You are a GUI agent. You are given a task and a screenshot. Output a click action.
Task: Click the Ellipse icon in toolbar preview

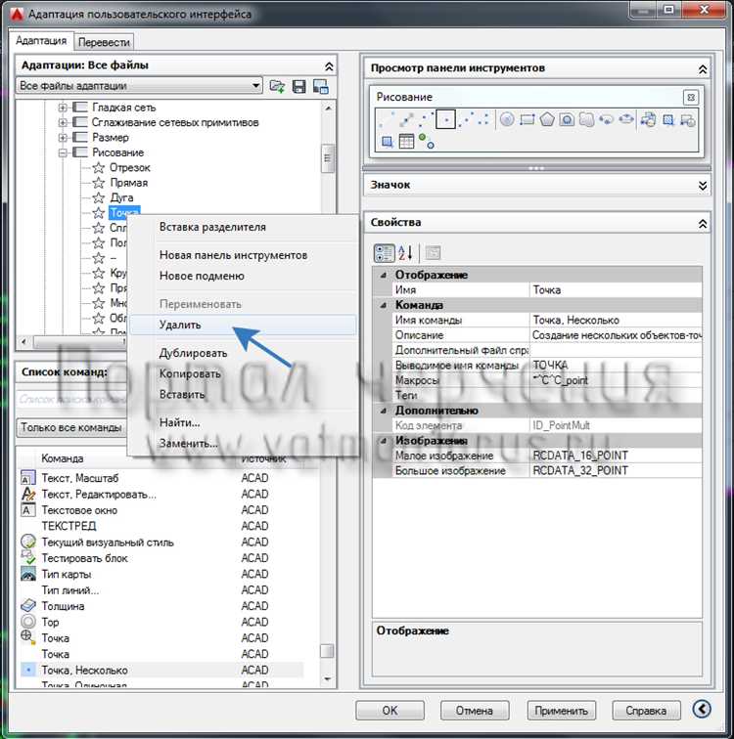[626, 119]
